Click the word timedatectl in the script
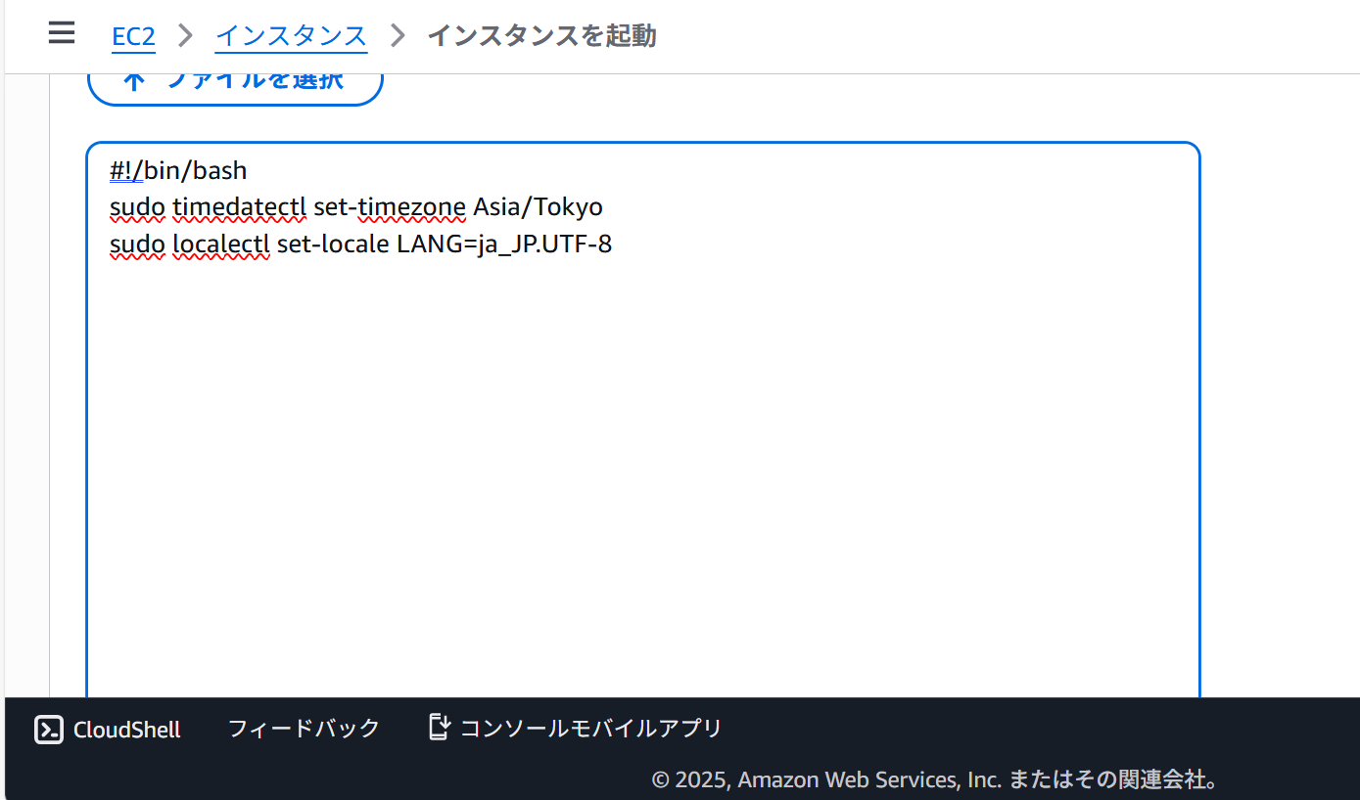The width and height of the screenshot is (1360, 800). (x=240, y=206)
